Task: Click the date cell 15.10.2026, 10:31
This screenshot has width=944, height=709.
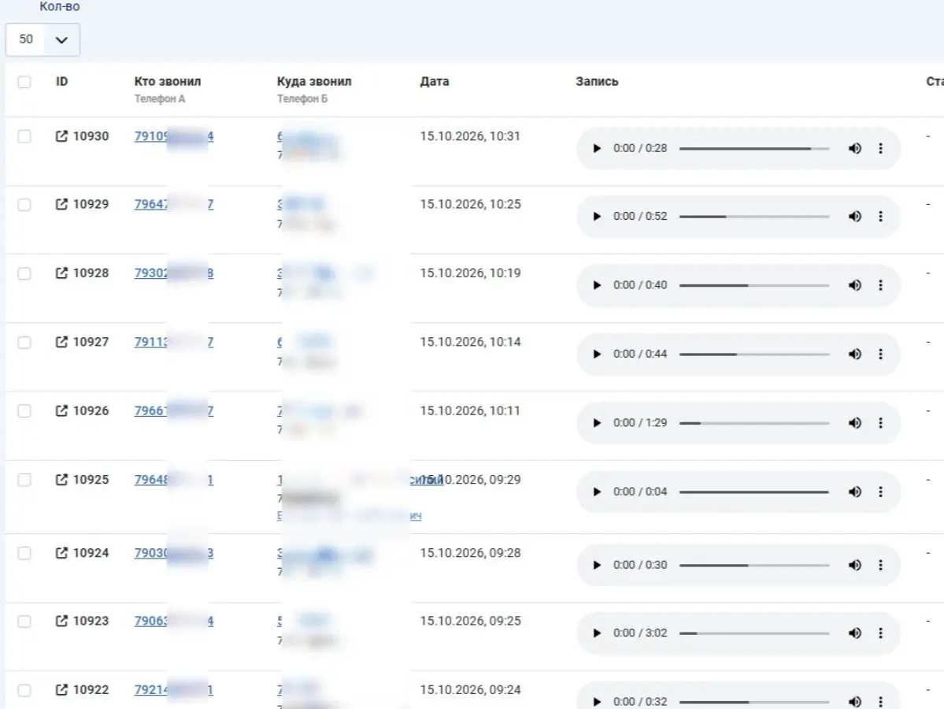Action: pos(469,136)
